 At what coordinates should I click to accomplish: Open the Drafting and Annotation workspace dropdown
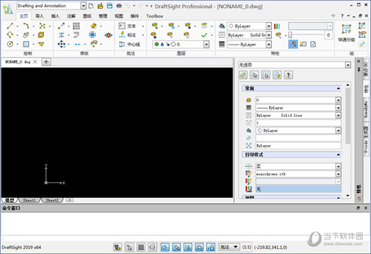click(83, 5)
